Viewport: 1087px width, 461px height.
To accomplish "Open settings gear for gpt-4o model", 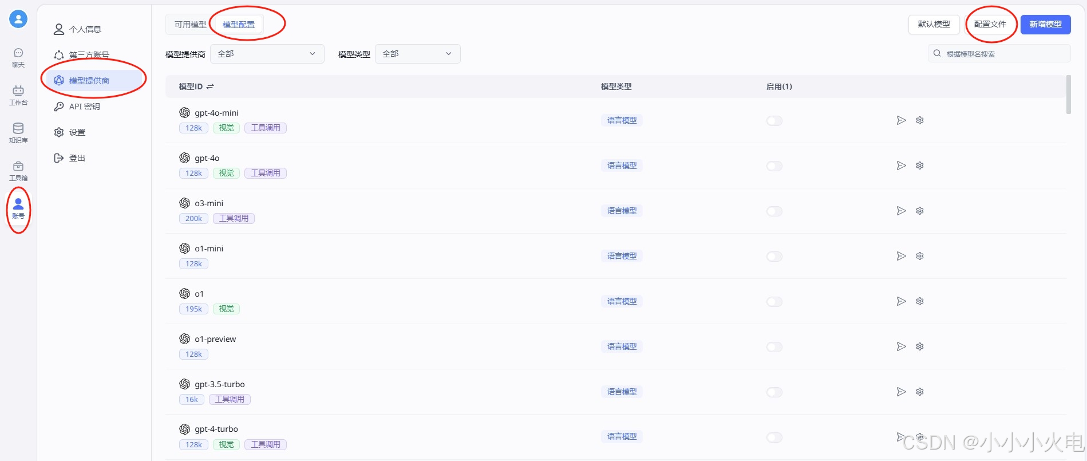I will click(x=920, y=166).
